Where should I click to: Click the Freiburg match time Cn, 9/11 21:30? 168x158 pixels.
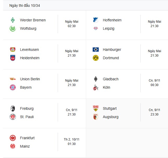click(72, 112)
